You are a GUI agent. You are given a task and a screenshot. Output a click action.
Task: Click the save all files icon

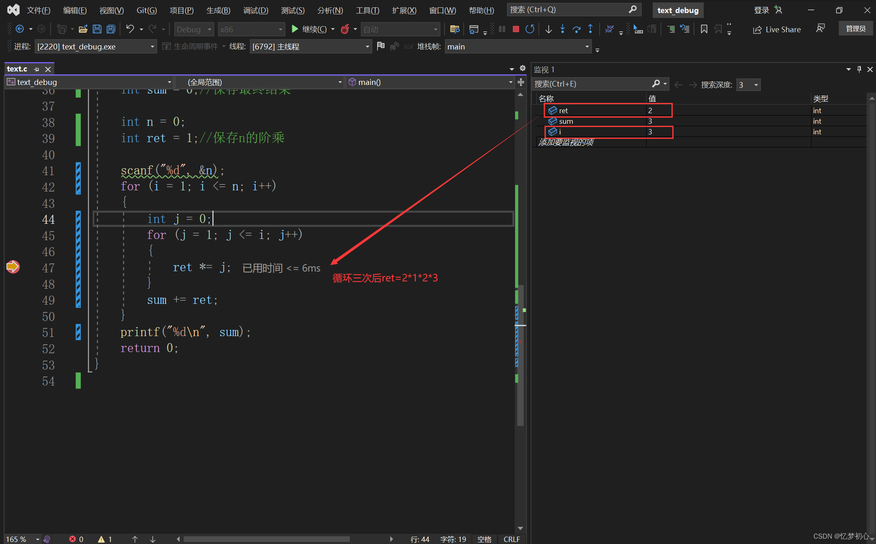[111, 29]
